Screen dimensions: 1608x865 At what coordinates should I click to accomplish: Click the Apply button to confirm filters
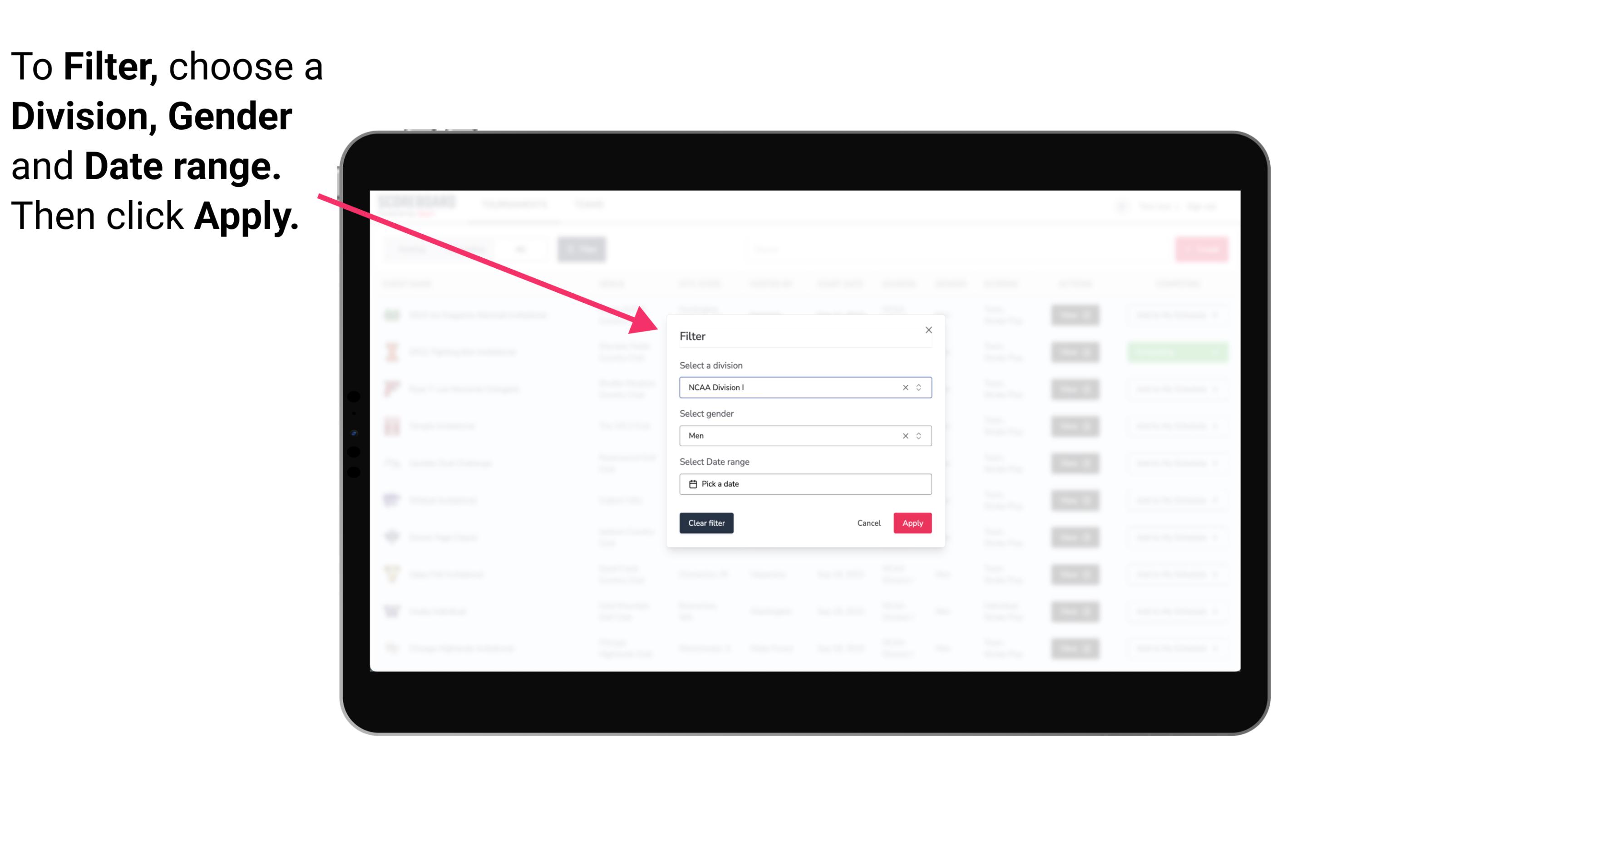[x=911, y=523]
